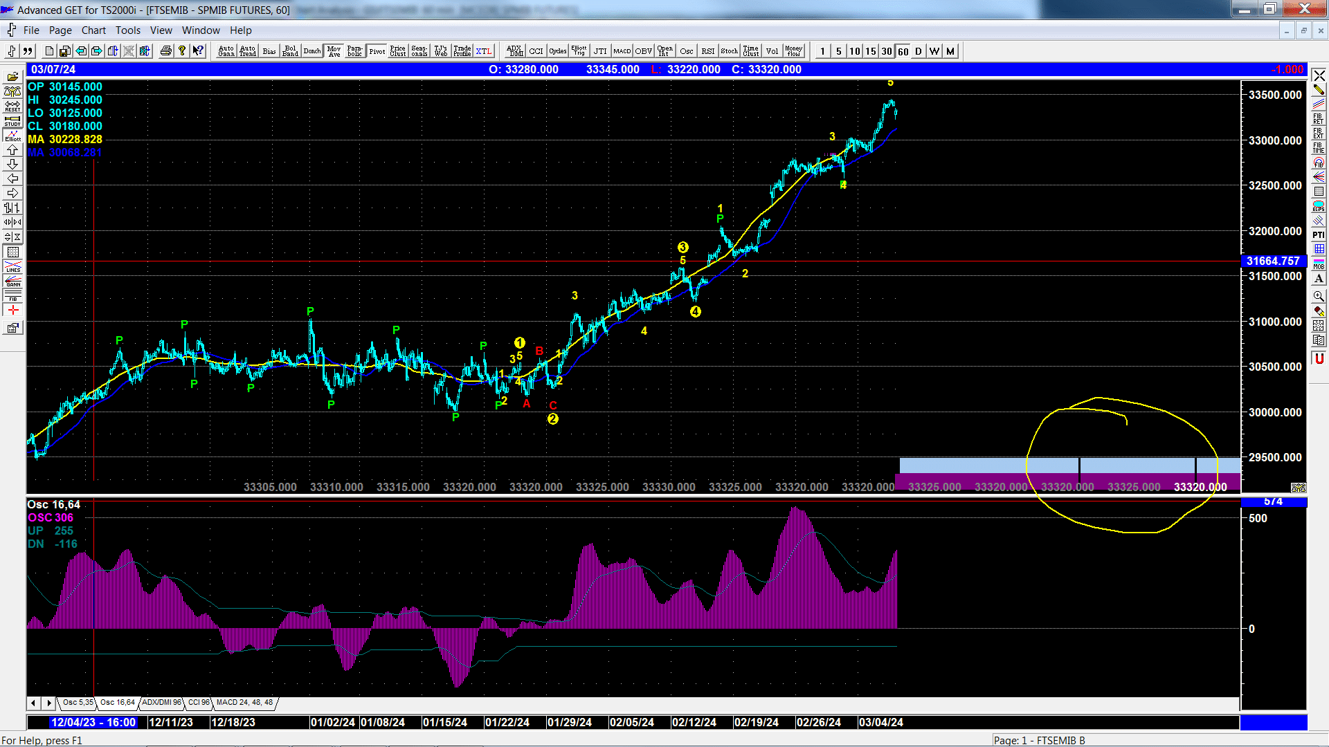This screenshot has height=747, width=1329.
Task: Open the Tools menu
Action: 127,30
